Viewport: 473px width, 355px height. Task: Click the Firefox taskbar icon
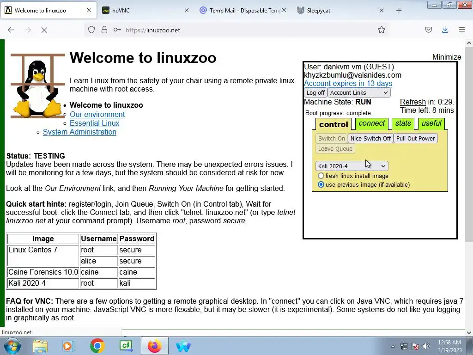point(154,346)
